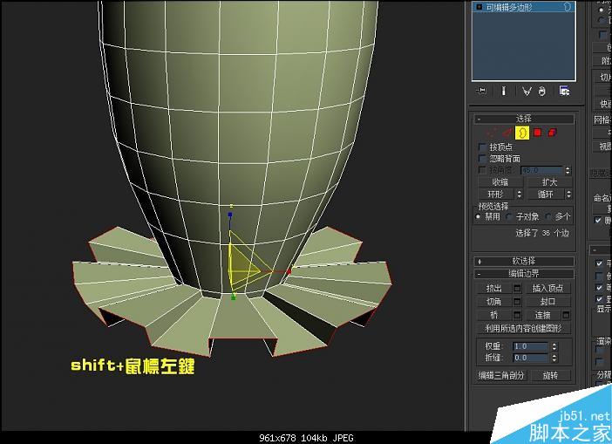Toggle show end result icon

pos(504,91)
